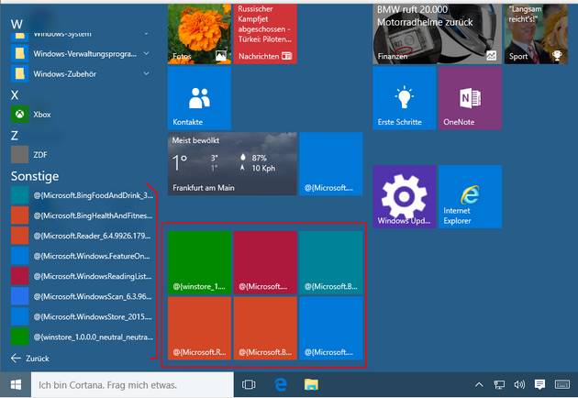578x398 pixels.
Task: Jump to letter W header
Action: [x=17, y=25]
